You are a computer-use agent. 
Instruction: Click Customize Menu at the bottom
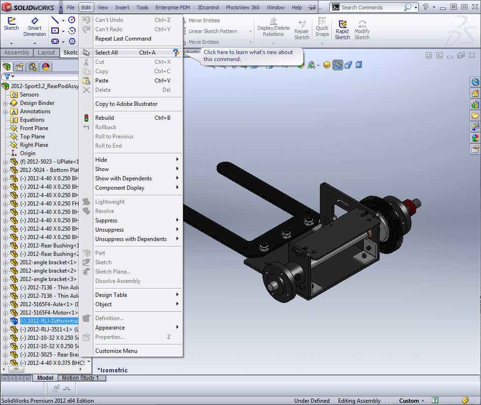[116, 351]
